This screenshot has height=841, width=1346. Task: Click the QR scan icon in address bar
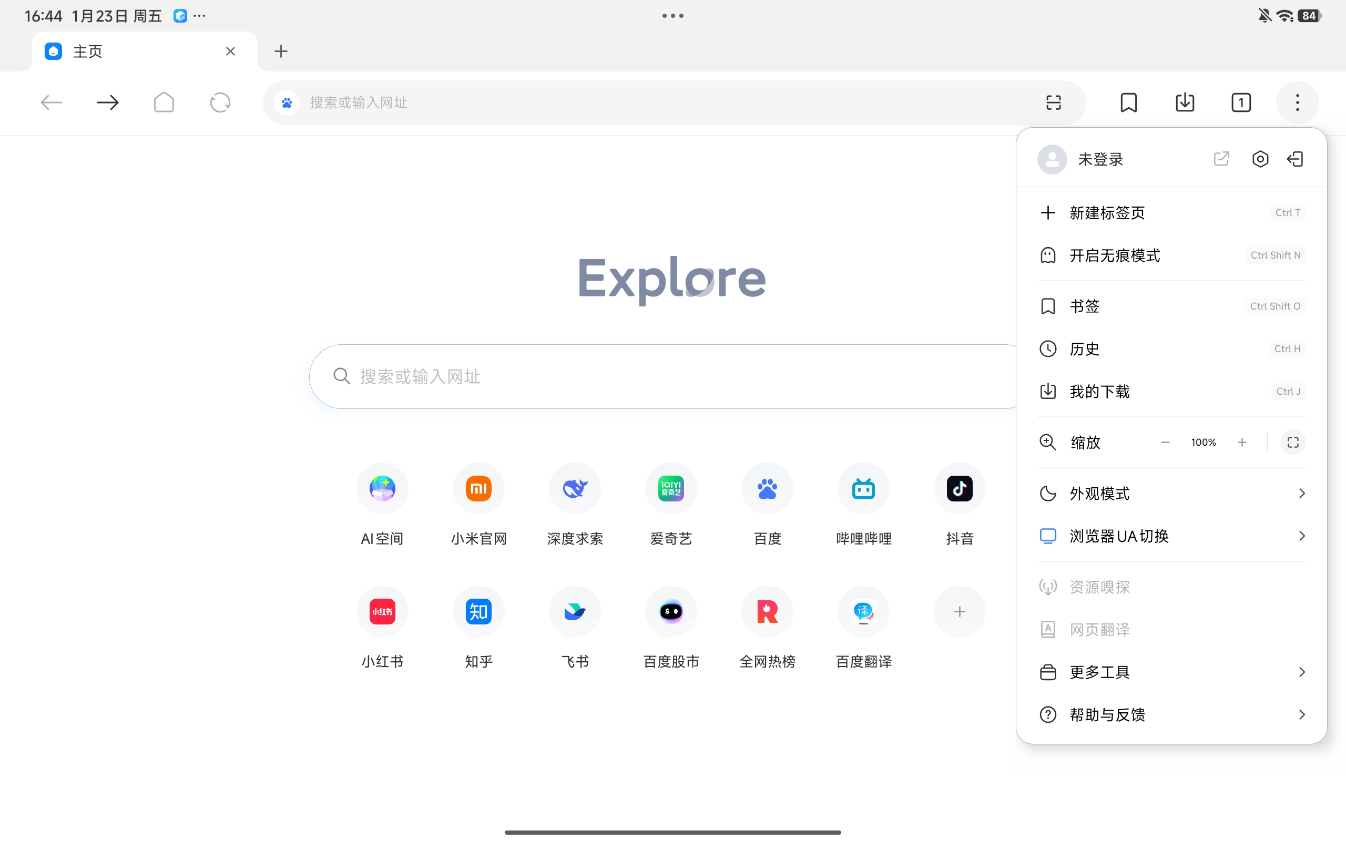[1053, 102]
